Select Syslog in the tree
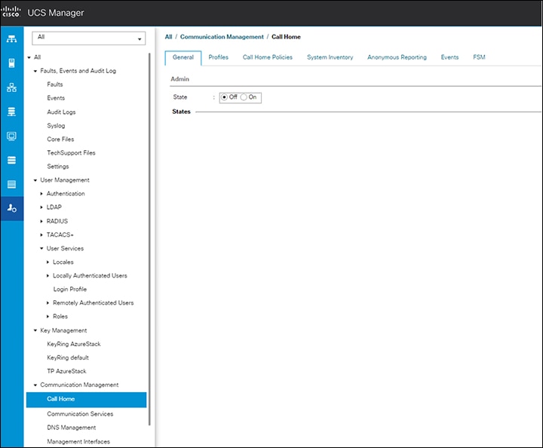543x448 pixels. [56, 126]
